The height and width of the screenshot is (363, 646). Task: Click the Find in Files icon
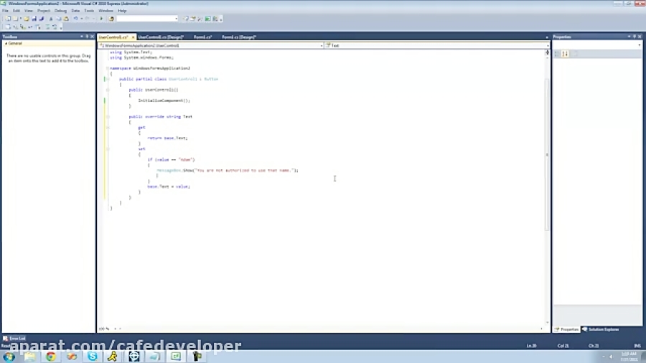pyautogui.click(x=111, y=19)
